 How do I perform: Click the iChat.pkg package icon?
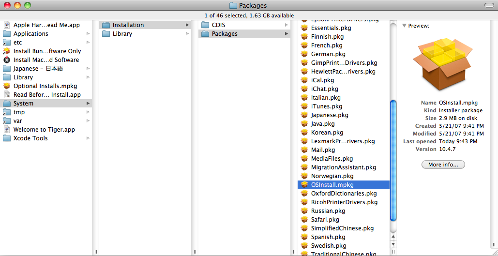[304, 89]
